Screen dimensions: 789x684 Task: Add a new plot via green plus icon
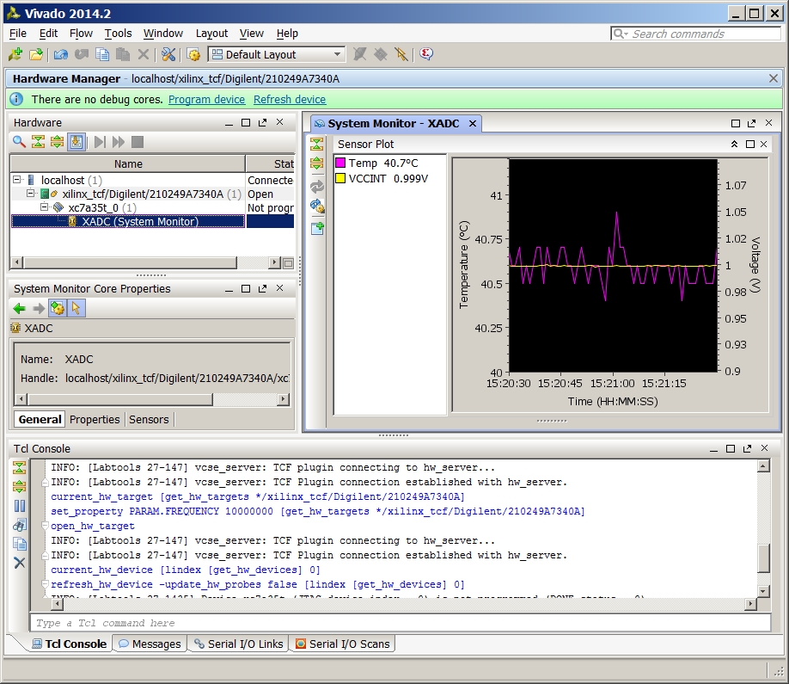click(x=317, y=228)
